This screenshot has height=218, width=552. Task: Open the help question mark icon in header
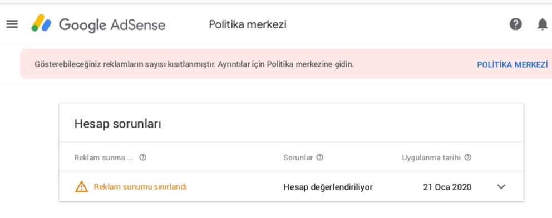click(516, 24)
